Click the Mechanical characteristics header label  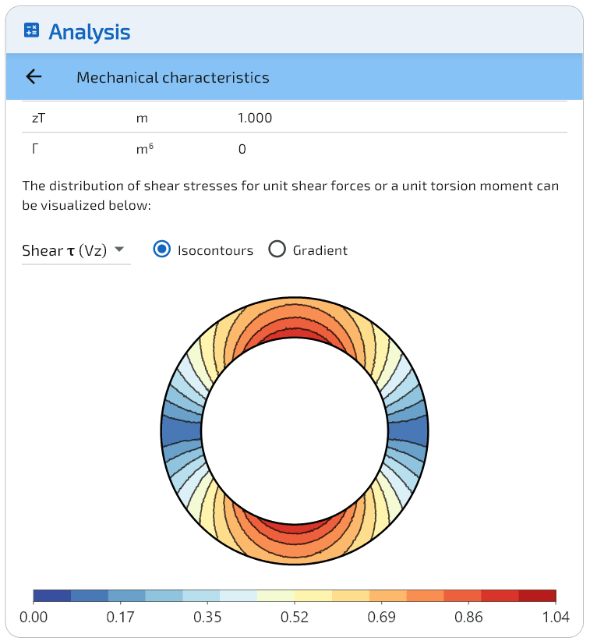173,77
